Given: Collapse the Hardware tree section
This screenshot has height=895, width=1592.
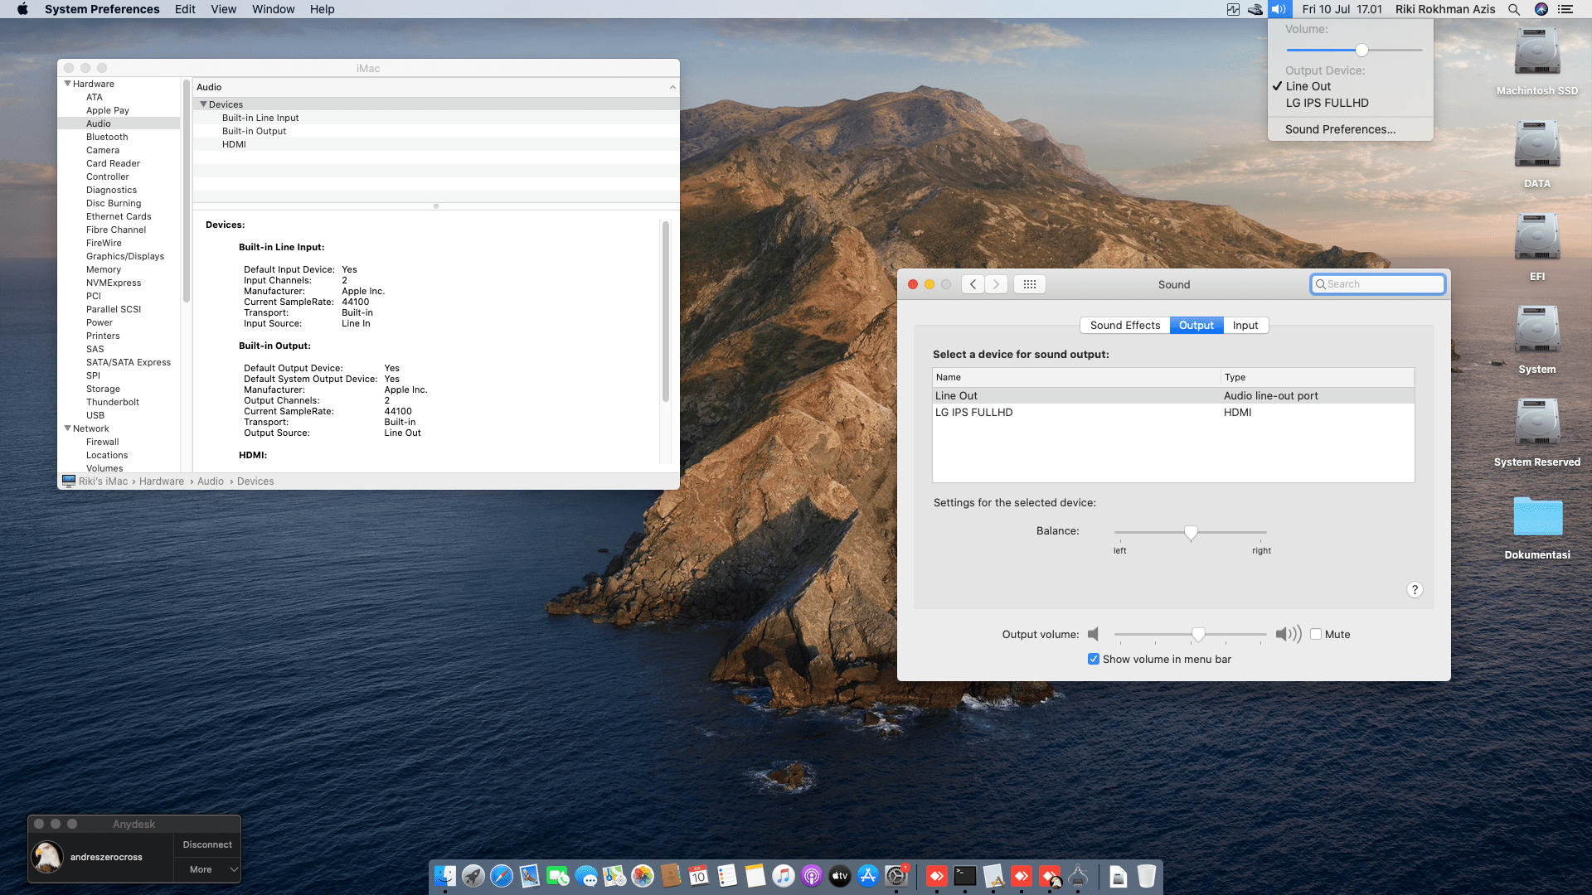Looking at the screenshot, I should click(67, 84).
